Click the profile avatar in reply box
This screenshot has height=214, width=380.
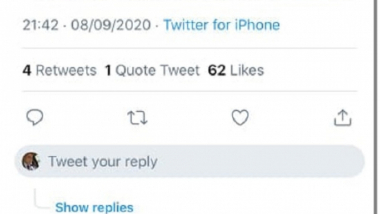point(31,161)
